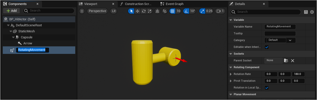Open property matrix table view icon

(x=306, y=12)
